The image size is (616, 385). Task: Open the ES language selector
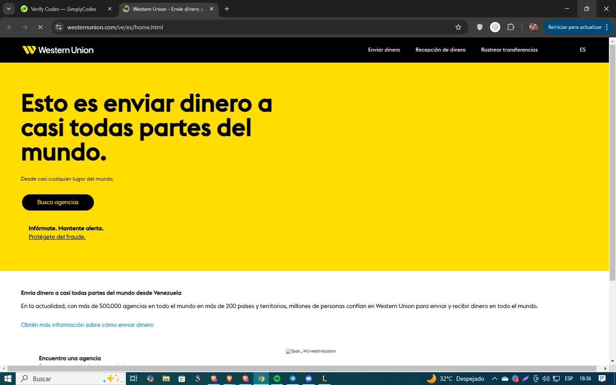point(583,50)
